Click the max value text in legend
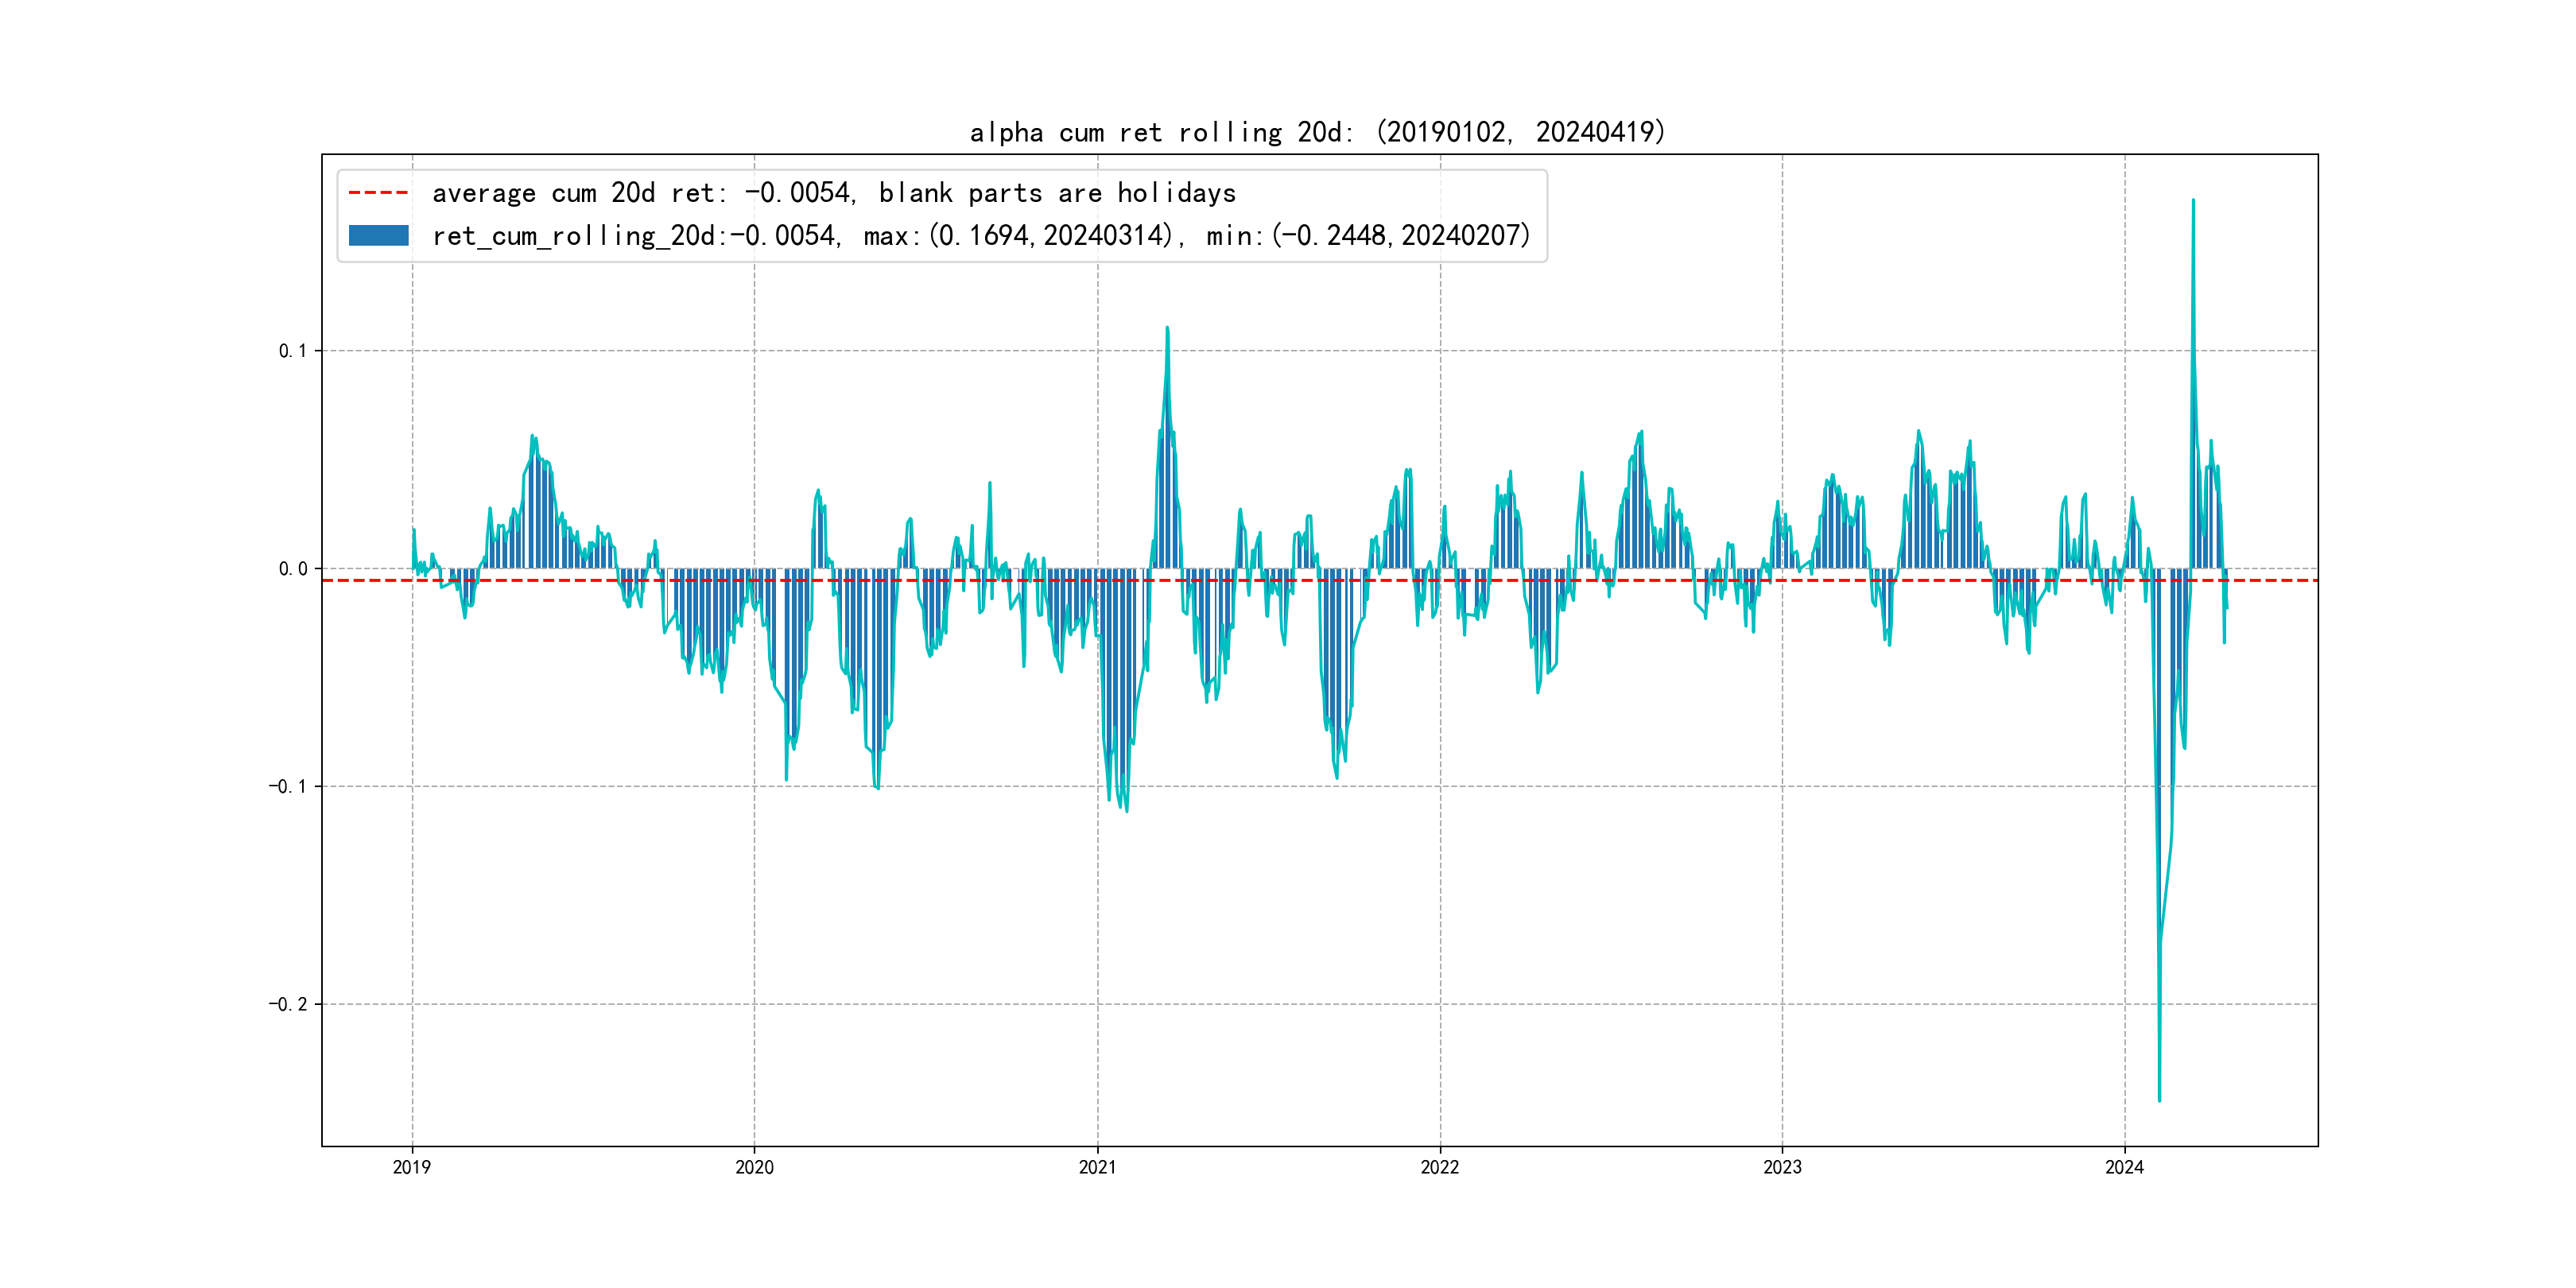Viewport: 2576px width, 1288px height. tap(1018, 236)
